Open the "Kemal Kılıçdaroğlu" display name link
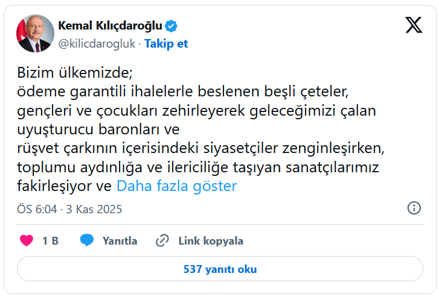The image size is (439, 297). (111, 26)
